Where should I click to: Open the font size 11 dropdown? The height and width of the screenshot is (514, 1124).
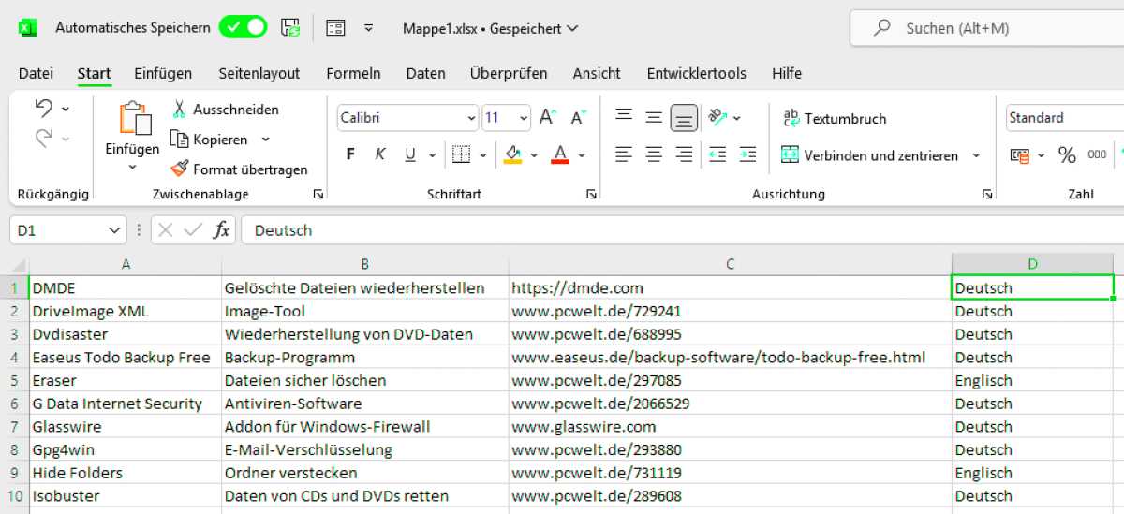pos(524,119)
